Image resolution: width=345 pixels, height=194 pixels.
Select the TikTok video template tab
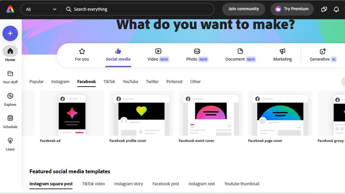93,184
